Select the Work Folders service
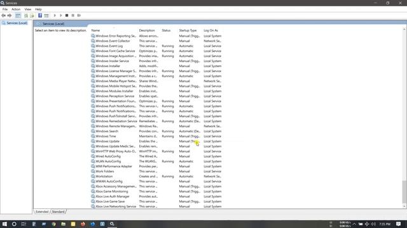 pos(156,172)
